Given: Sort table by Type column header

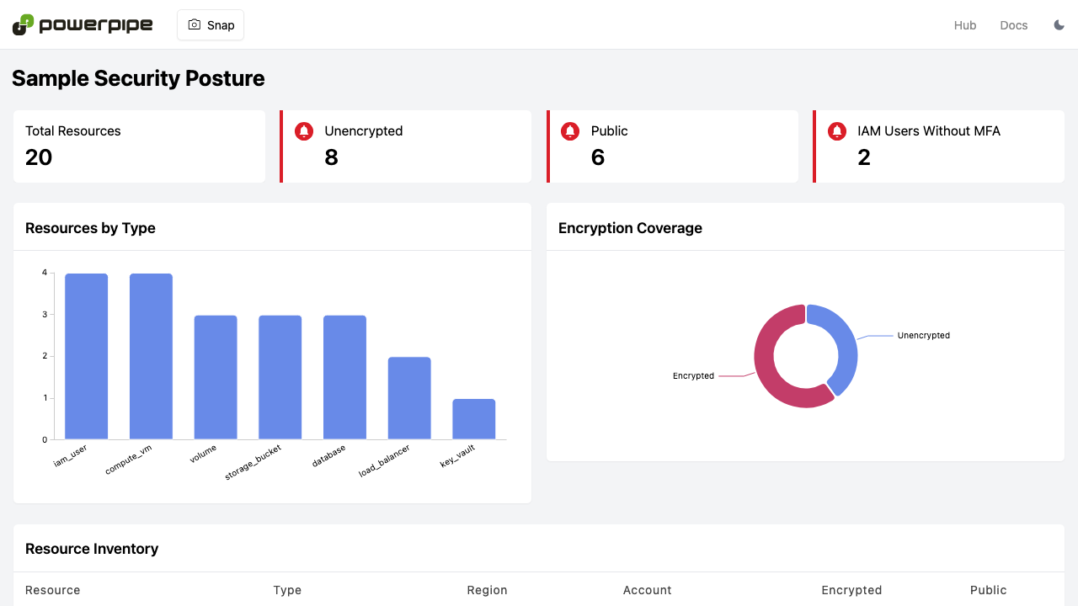Looking at the screenshot, I should 287,590.
